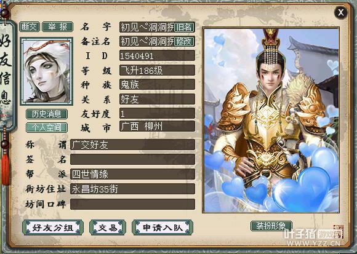Click the 断交 unfriend button
The width and height of the screenshot is (357, 254).
(30, 27)
